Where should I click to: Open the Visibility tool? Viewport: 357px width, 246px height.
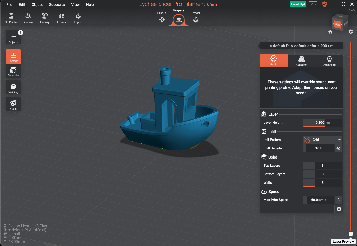coord(13,89)
